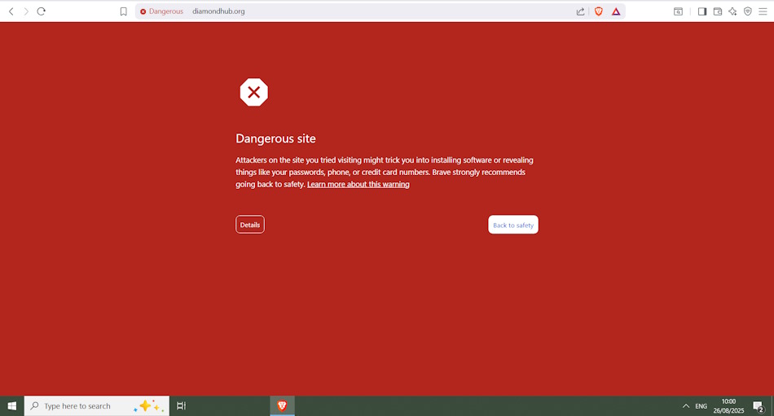The height and width of the screenshot is (416, 774).
Task: Open the Brave Shields lion icon
Action: click(x=599, y=11)
